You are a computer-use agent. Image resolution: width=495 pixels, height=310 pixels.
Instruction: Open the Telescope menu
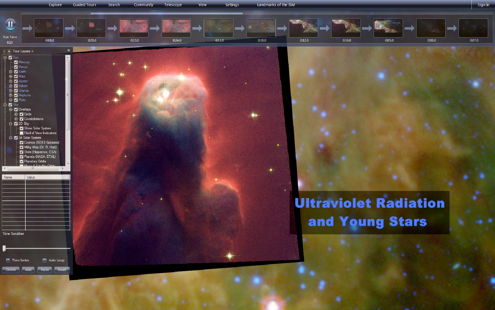173,5
